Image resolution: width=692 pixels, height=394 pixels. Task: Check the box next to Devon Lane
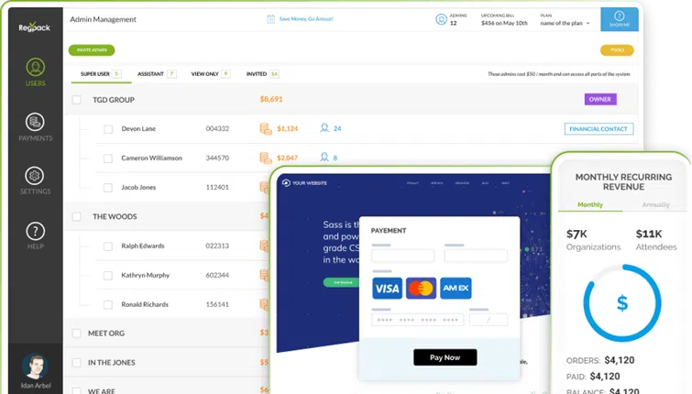[108, 128]
